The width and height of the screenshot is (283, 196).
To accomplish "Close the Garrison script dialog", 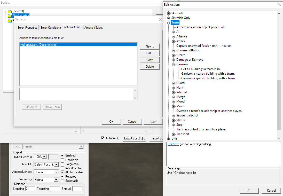I will 160,19.
